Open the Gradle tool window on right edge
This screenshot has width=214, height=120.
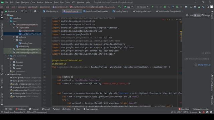point(212,15)
